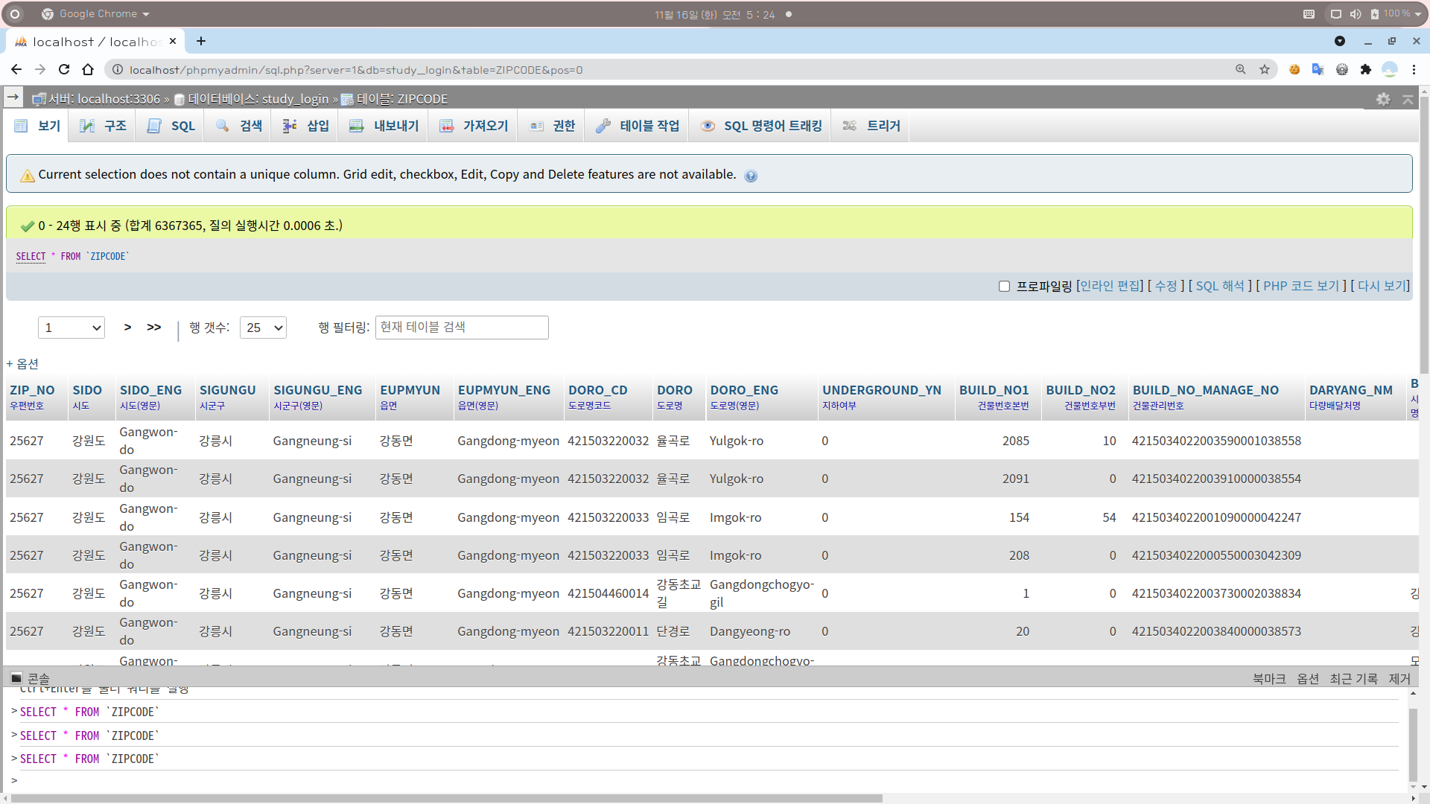Sort by the ZIP_NO column header
Viewport: 1430px width, 804px height.
tap(32, 390)
